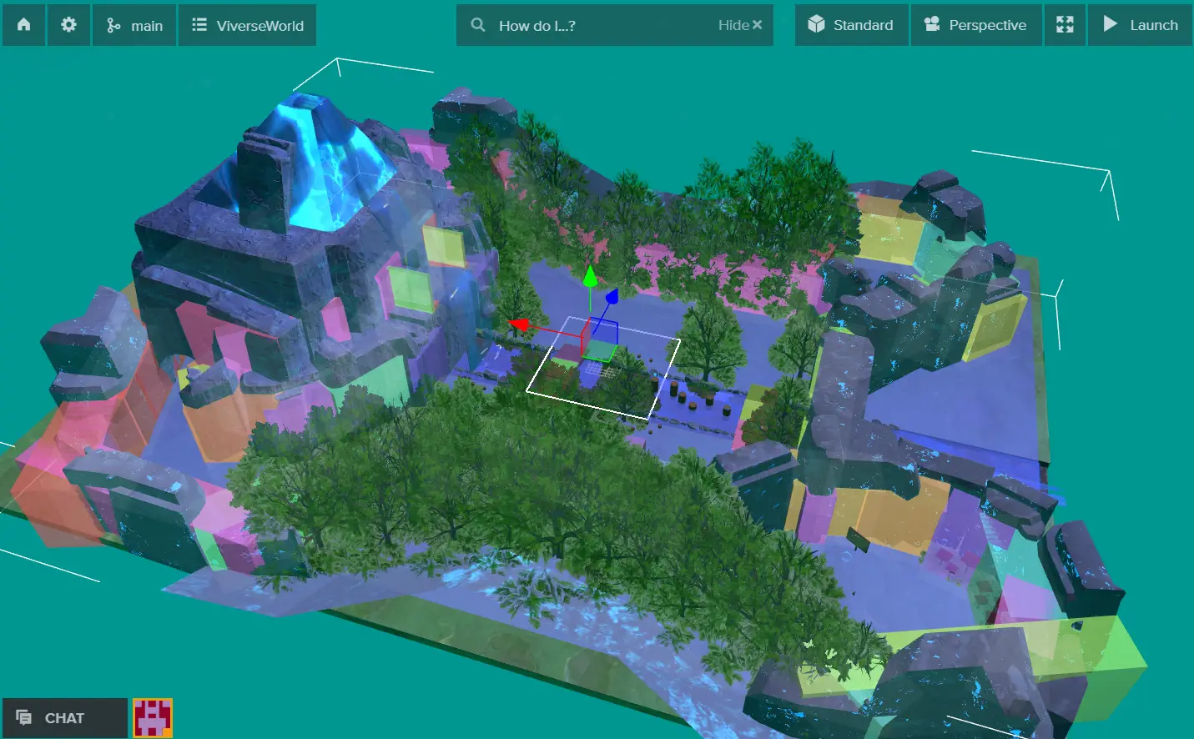Click the user avatar icon beside Chat
The height and width of the screenshot is (739, 1194).
point(153,717)
